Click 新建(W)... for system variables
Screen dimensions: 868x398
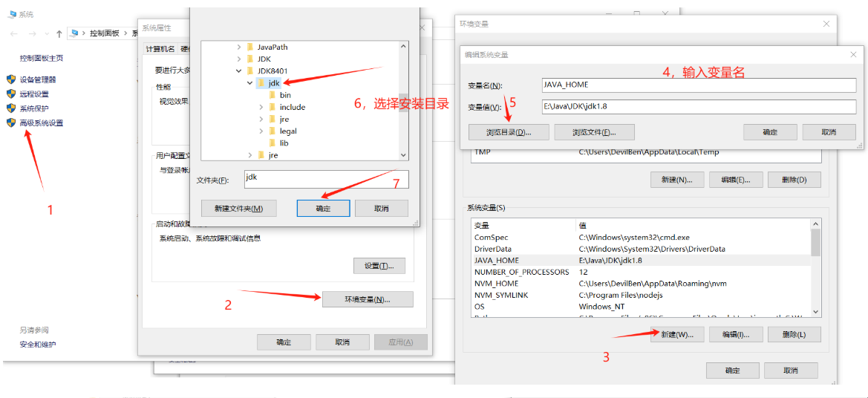pos(678,334)
